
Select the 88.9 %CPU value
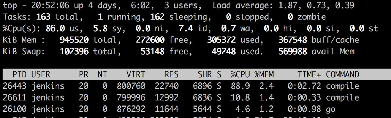240,86
